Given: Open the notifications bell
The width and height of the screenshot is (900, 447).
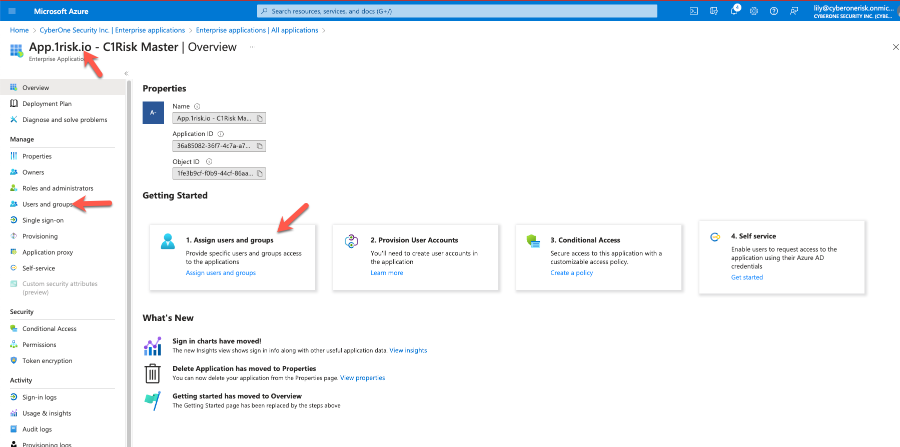Looking at the screenshot, I should click(x=734, y=11).
